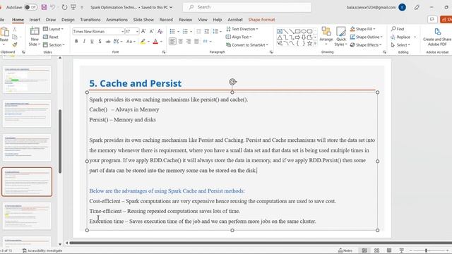Center the paragraph text

click(x=181, y=42)
